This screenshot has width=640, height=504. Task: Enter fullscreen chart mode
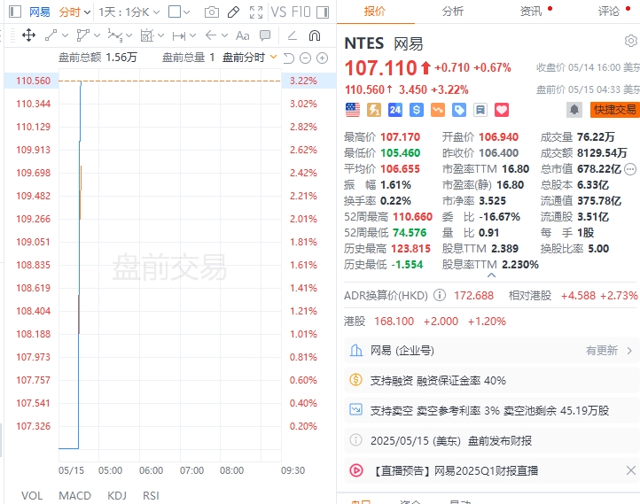coord(256,12)
